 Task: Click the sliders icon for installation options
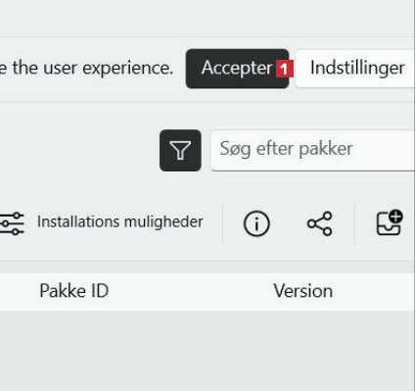tap(12, 223)
